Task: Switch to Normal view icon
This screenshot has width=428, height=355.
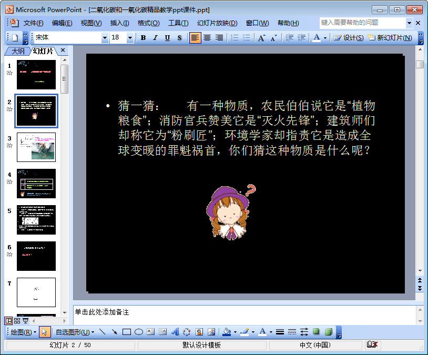Action: coord(9,321)
